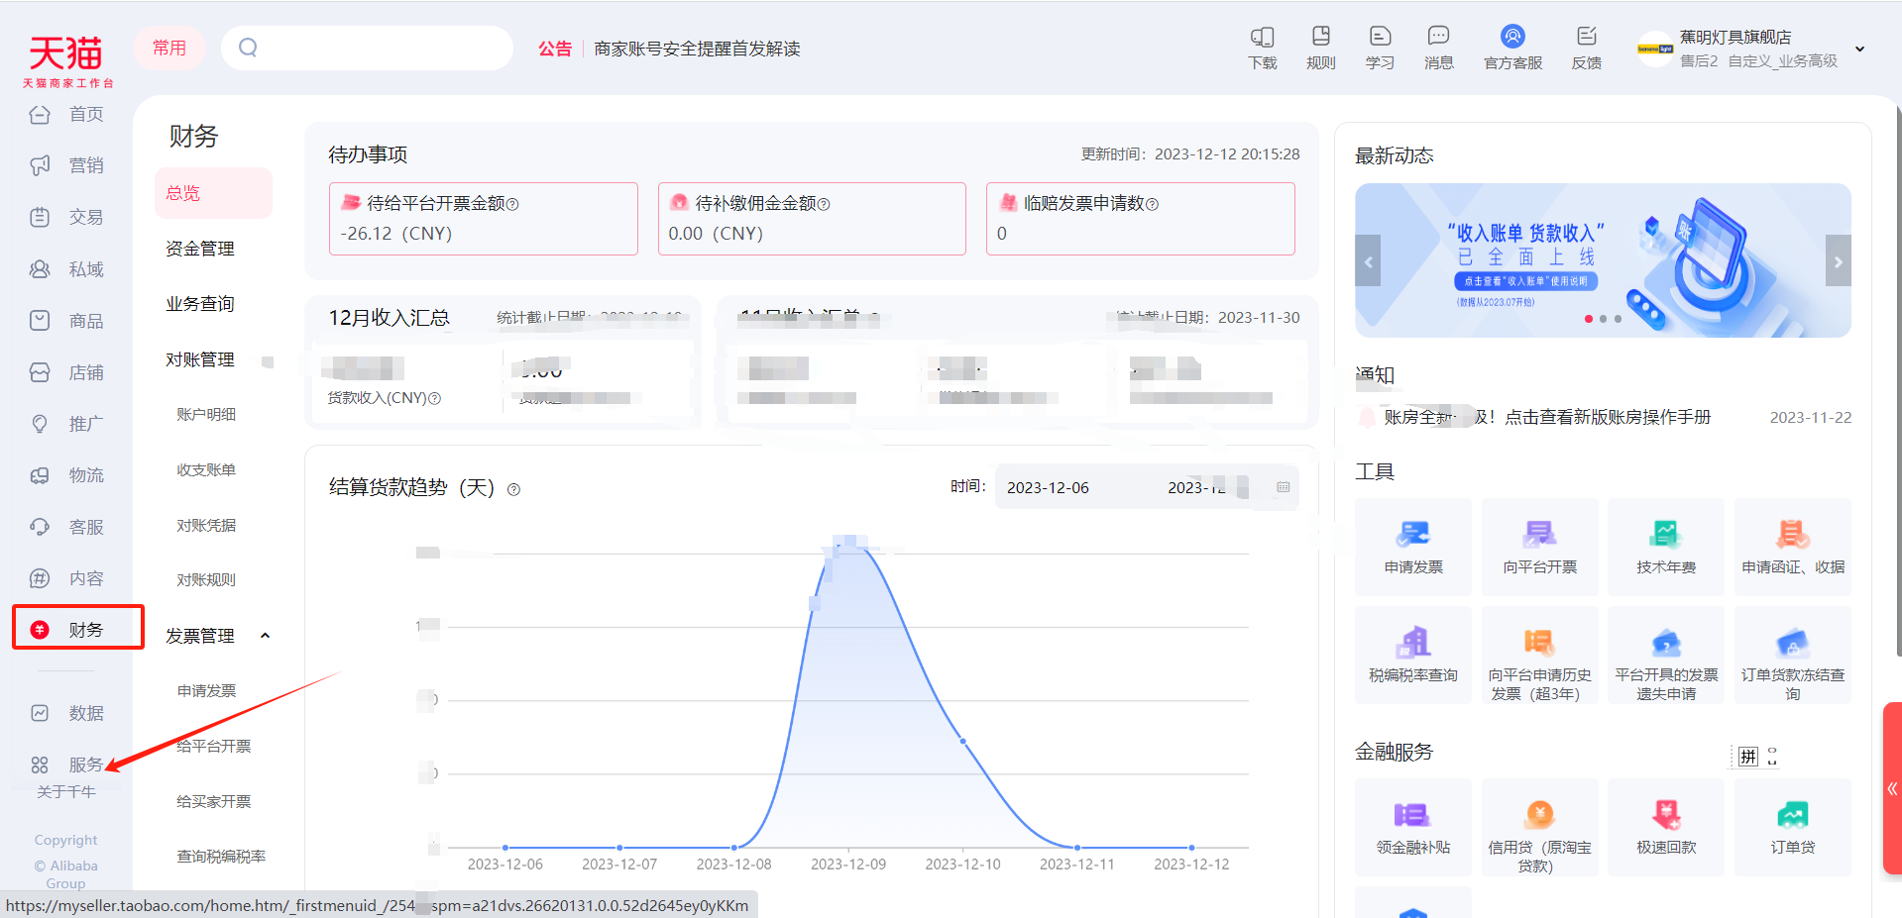Contact 官方客服 official support

(1512, 48)
